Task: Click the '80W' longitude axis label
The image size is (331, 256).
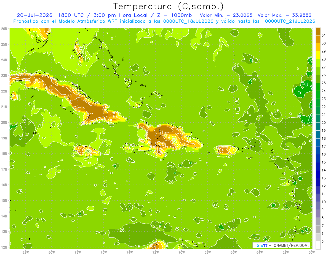Action: pyautogui.click(x=51, y=252)
